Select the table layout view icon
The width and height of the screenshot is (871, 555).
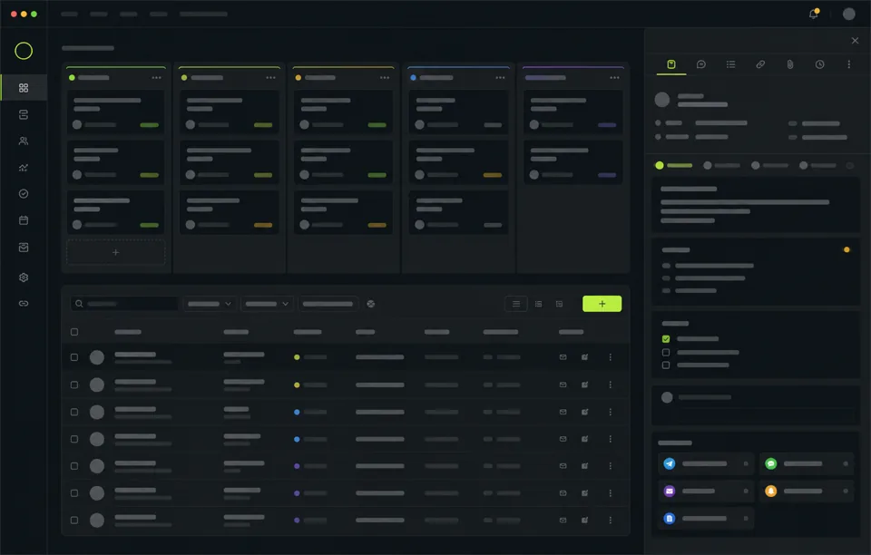560,304
